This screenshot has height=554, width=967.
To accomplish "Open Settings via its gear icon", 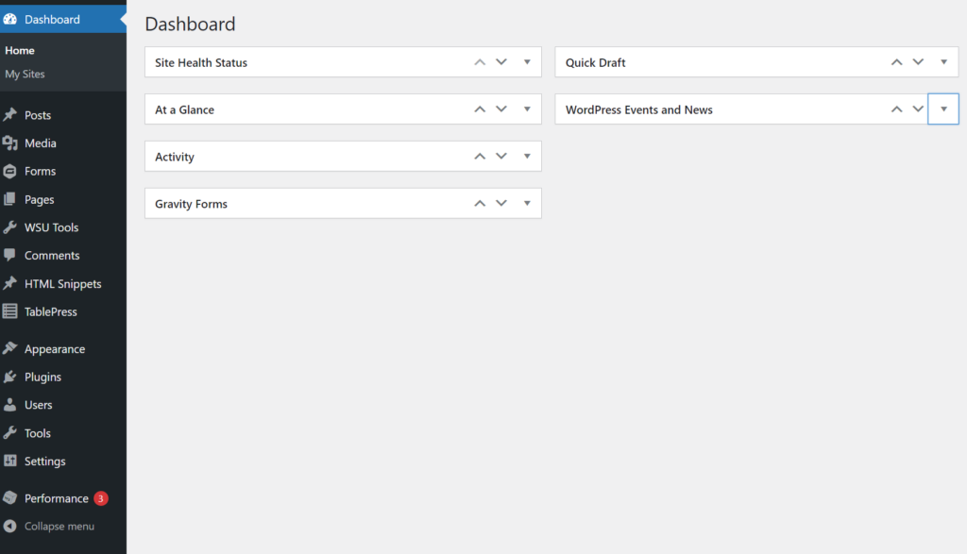I will 13,461.
